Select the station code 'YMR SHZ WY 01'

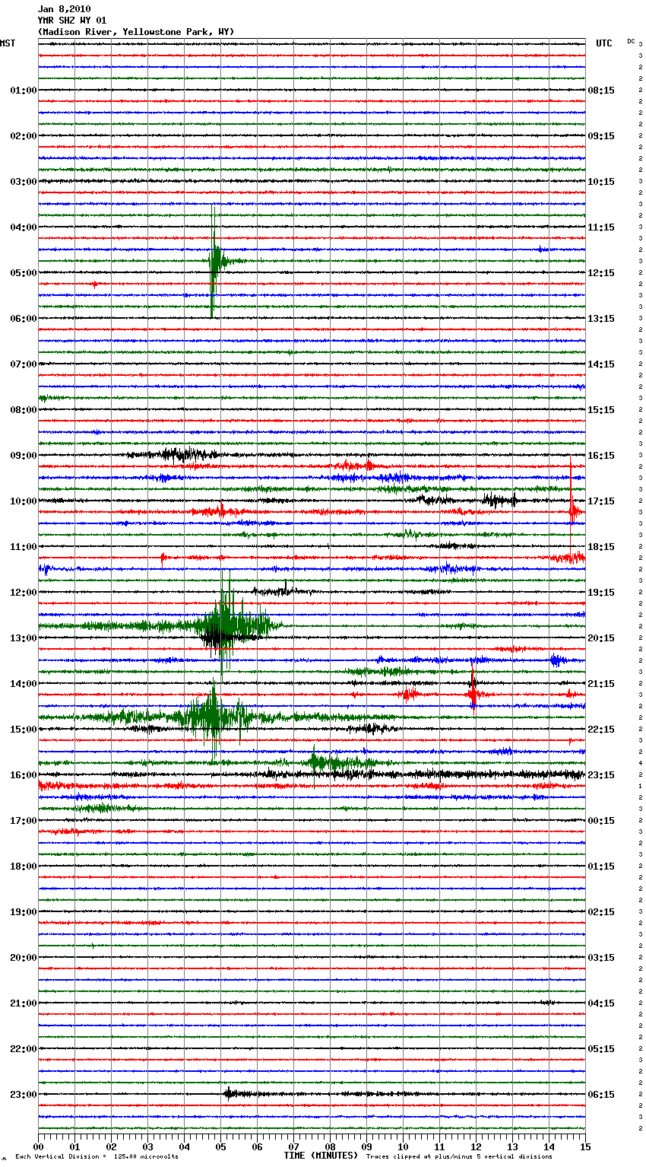coord(72,21)
